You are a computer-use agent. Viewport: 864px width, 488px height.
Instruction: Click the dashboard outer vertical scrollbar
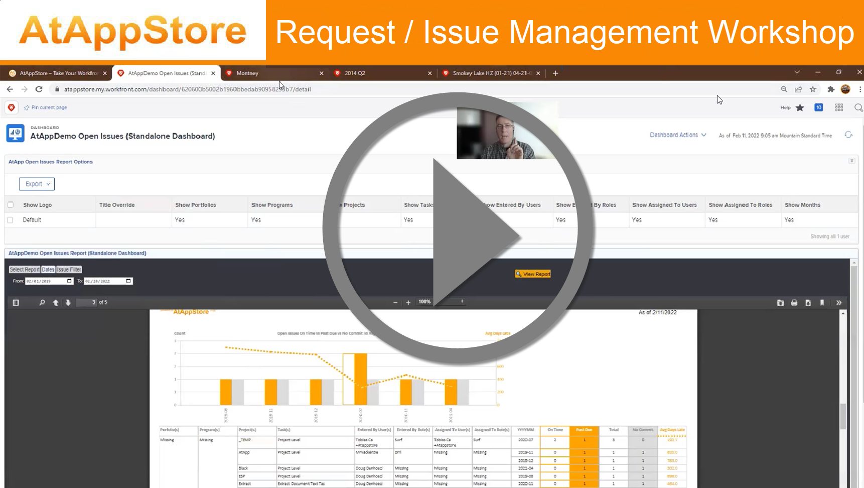pyautogui.click(x=854, y=374)
